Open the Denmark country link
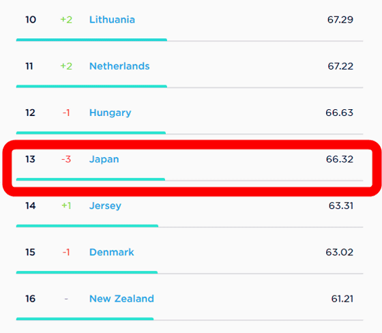Screen dimensions: 382x333 [112, 252]
